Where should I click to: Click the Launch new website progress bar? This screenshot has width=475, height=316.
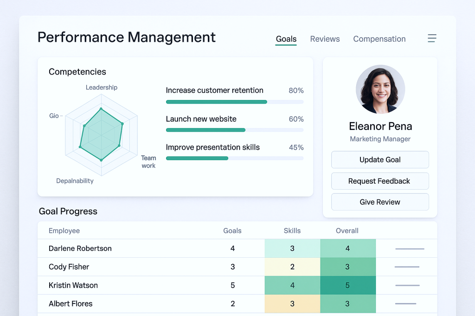point(234,130)
